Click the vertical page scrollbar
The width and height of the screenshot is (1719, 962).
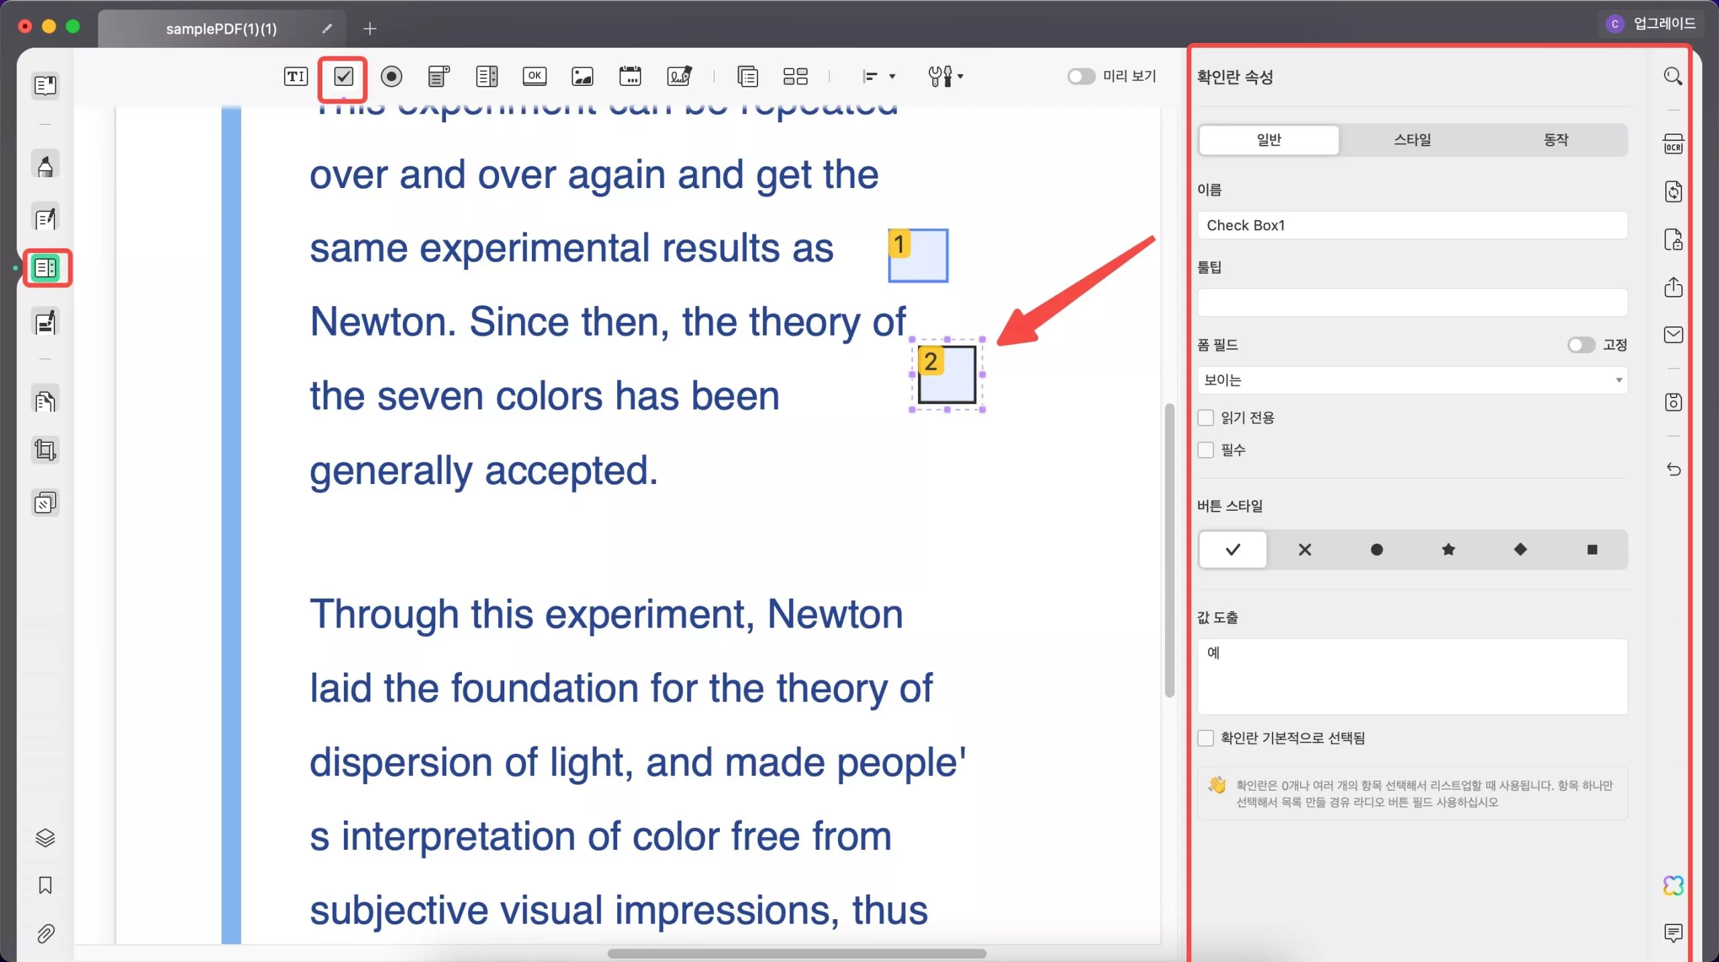coord(1169,550)
